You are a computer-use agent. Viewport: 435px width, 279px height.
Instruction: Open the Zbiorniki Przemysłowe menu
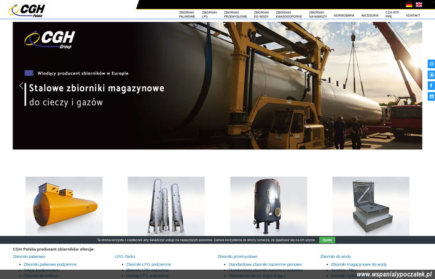tap(236, 14)
